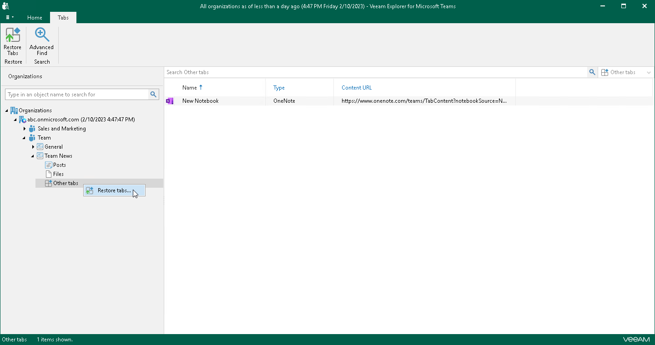Open Advanced Find in the ribbon
Screen dimensions: 655x345
tap(41, 42)
